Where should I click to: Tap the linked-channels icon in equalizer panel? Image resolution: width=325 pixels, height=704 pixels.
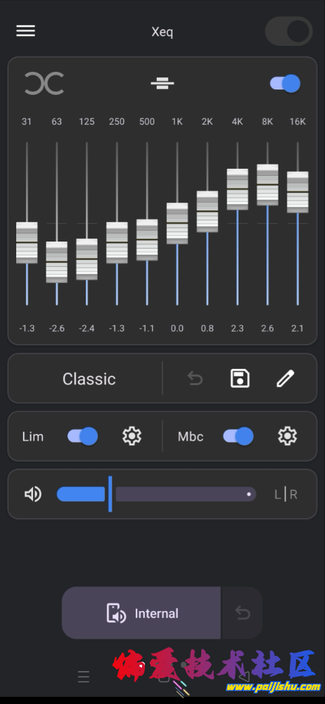44,84
